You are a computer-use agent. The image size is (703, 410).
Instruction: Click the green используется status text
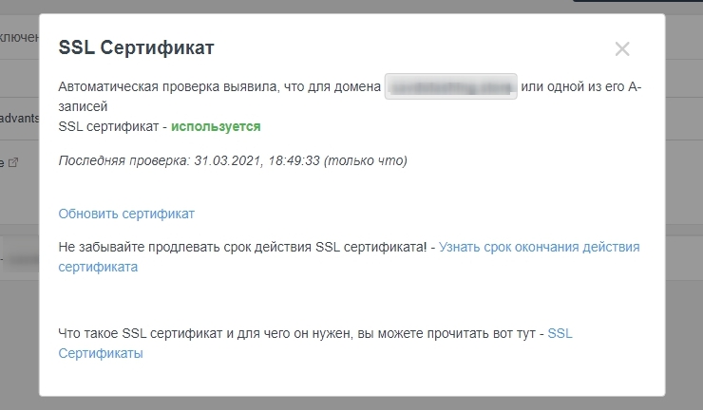(x=216, y=125)
